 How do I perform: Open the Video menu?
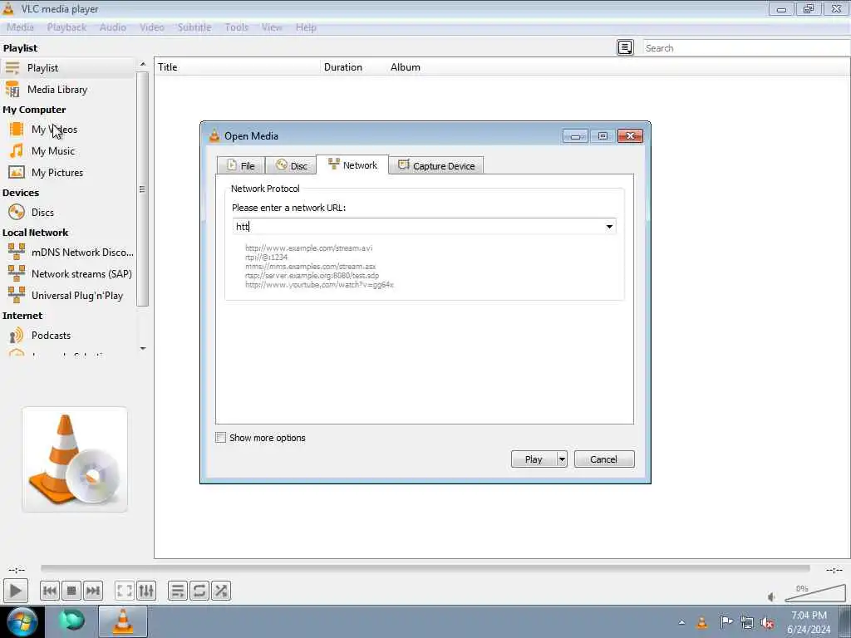(151, 27)
